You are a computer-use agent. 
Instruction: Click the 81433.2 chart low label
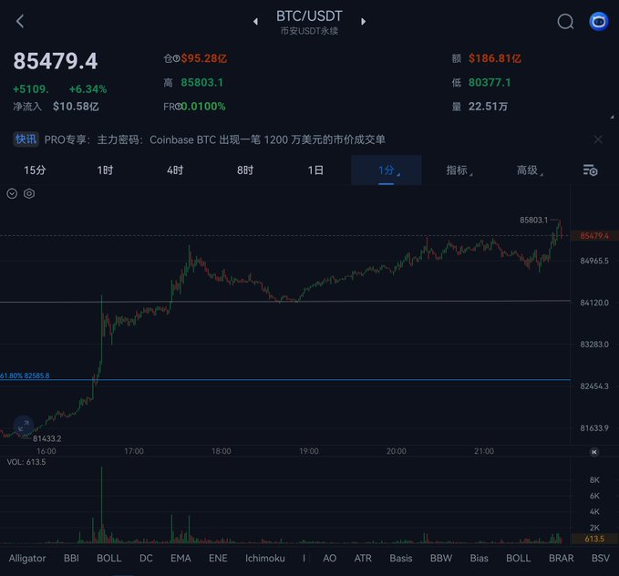[47, 438]
